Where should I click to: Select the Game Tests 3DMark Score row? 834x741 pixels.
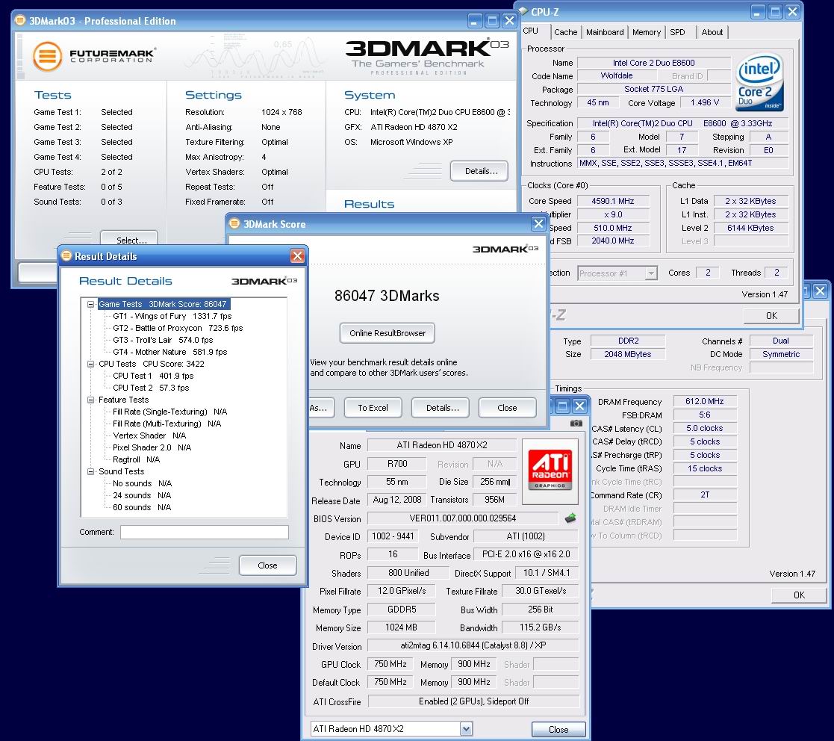click(x=163, y=304)
